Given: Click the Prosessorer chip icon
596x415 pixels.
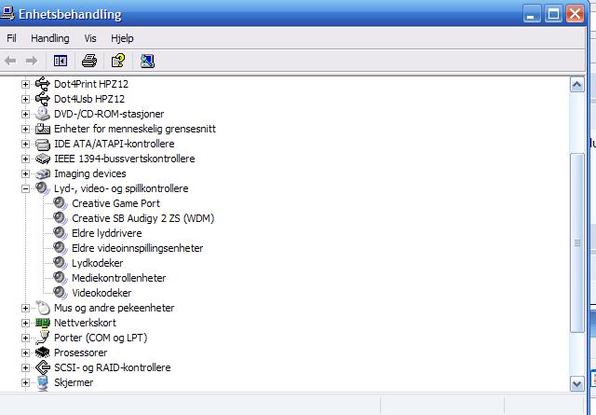Looking at the screenshot, I should 43,353.
